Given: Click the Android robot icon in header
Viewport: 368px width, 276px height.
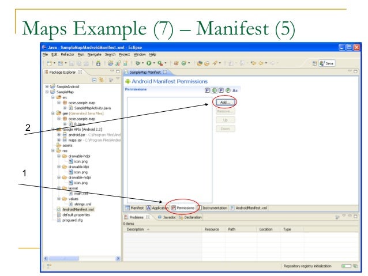Looking at the screenshot, I should coord(127,81).
